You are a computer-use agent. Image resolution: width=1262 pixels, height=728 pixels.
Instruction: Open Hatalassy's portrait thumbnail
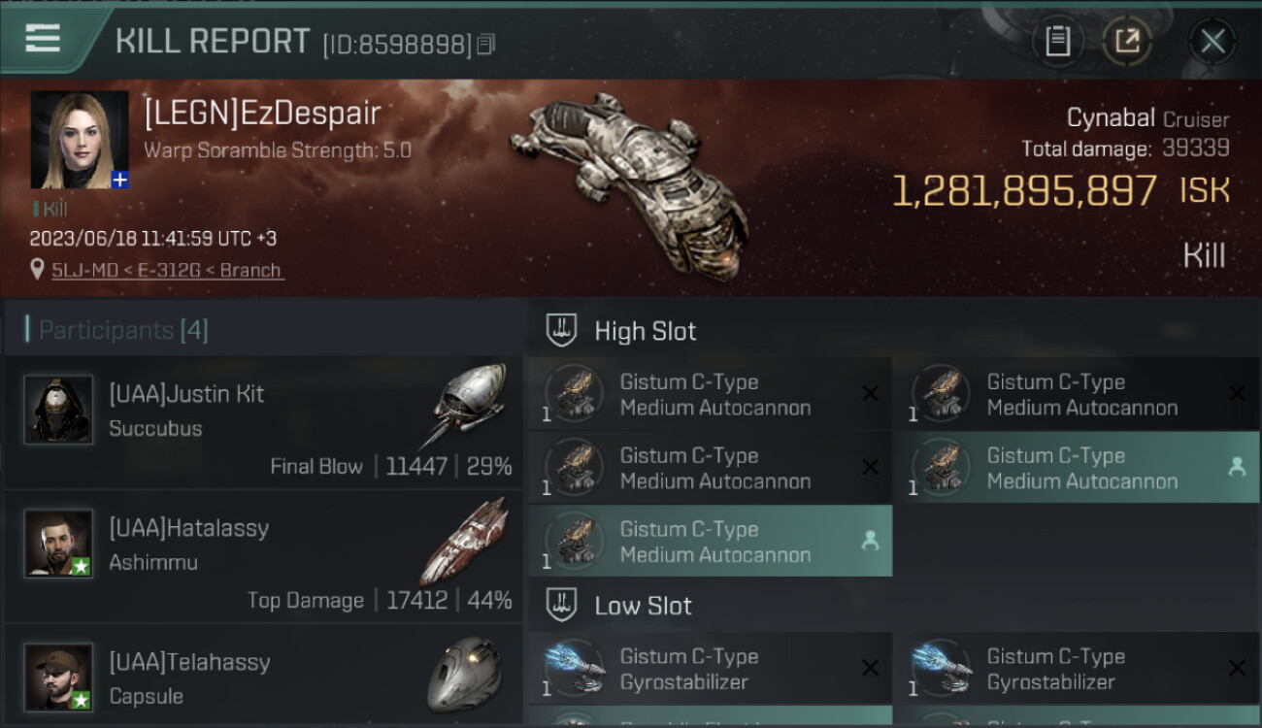pos(58,544)
